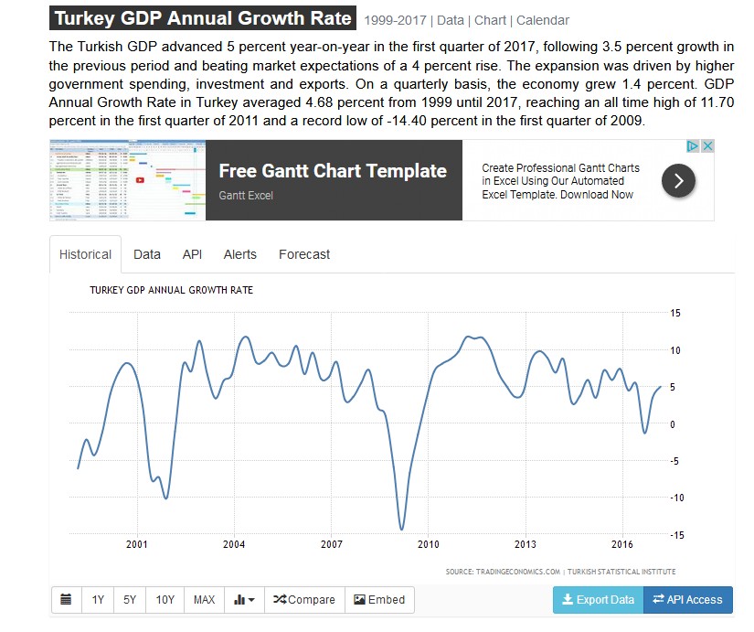
Task: Select the 5Y time range
Action: click(x=130, y=600)
